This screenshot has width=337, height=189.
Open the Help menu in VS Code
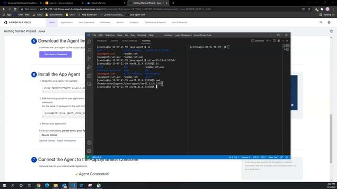click(151, 35)
